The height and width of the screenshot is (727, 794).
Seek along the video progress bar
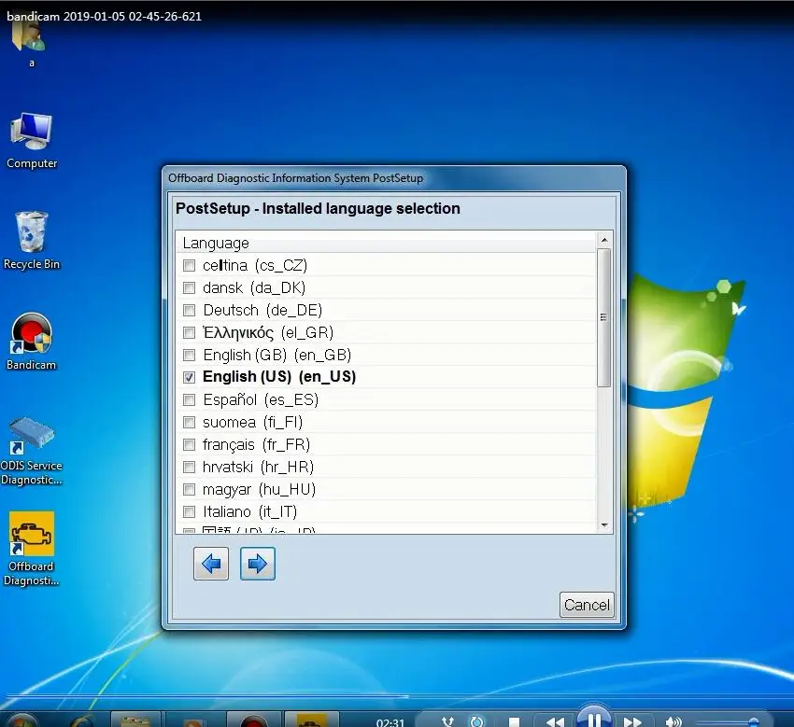pos(397,696)
